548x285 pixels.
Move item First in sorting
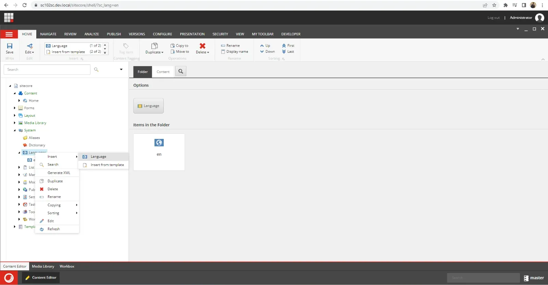pyautogui.click(x=288, y=46)
